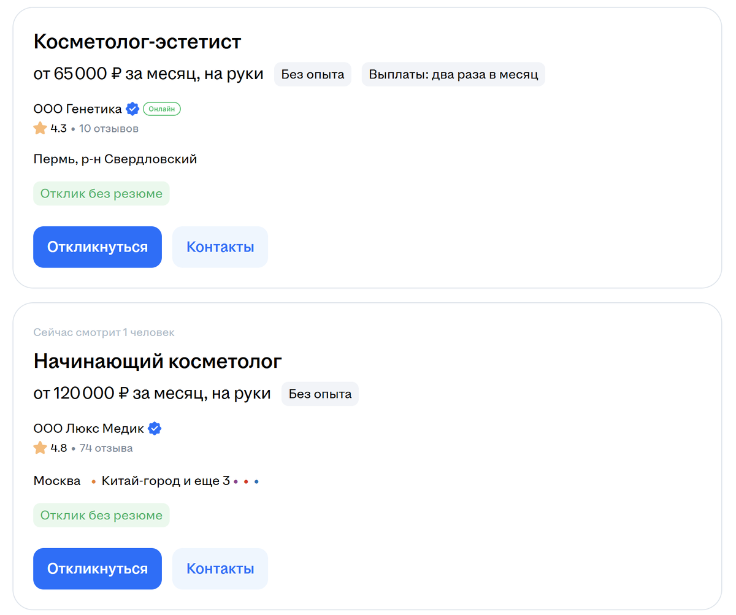Click the red metro line dot near Китай-город
The image size is (736, 615).
pyautogui.click(x=247, y=481)
